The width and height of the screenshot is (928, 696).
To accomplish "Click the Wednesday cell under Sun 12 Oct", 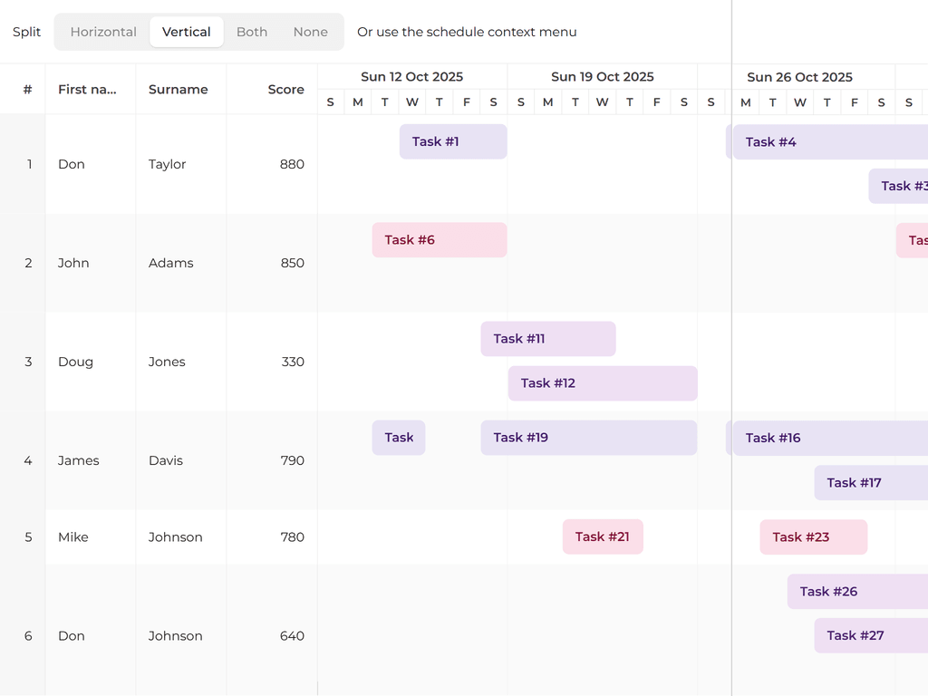I will tap(411, 101).
